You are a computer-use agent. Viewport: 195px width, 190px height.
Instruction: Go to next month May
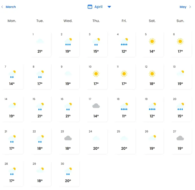183,7
